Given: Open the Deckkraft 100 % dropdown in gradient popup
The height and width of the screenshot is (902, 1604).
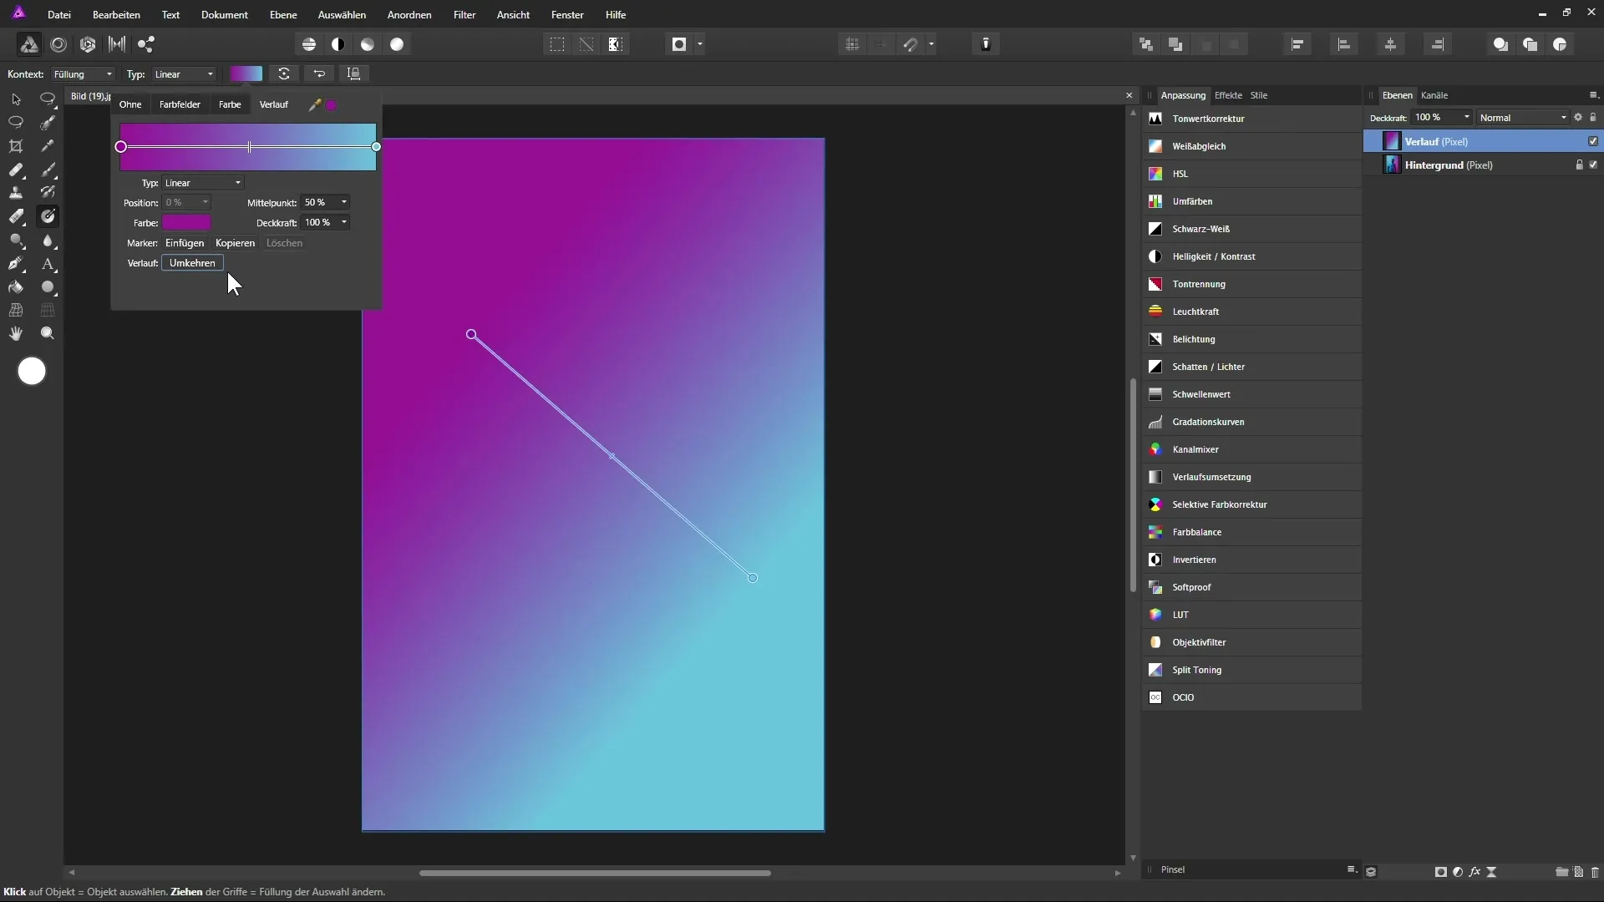Looking at the screenshot, I should 325,222.
